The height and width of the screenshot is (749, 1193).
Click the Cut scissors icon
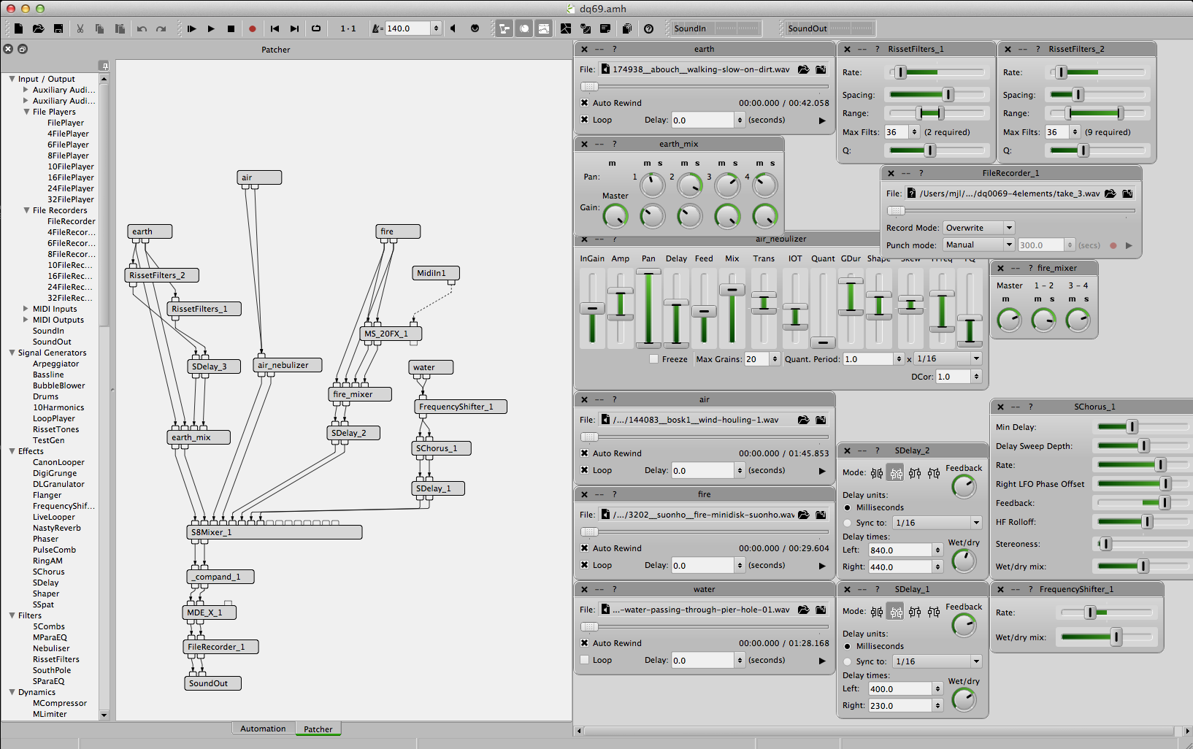tap(80, 29)
